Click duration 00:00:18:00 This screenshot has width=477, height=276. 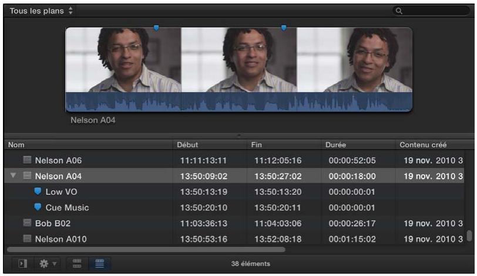click(x=352, y=176)
